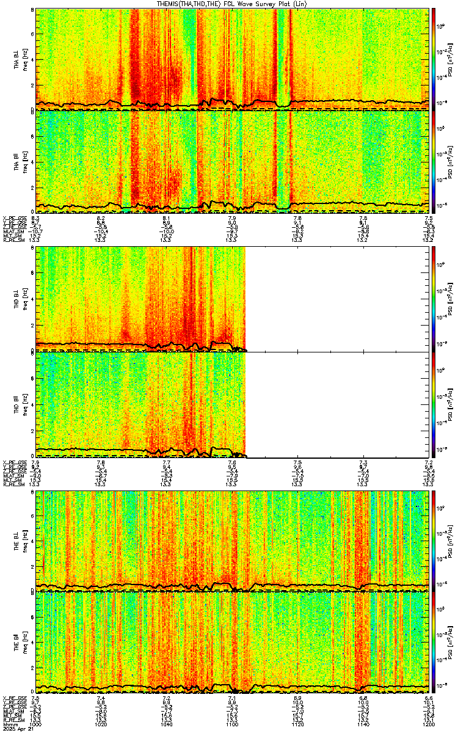Screen dimensions: 458x733
Task: Click the THD B-parallel spectrogram panel
Action: [233, 404]
